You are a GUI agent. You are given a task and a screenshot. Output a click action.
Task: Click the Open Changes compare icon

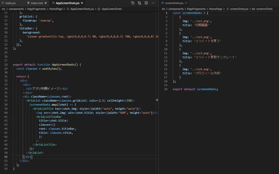tap(139, 3)
